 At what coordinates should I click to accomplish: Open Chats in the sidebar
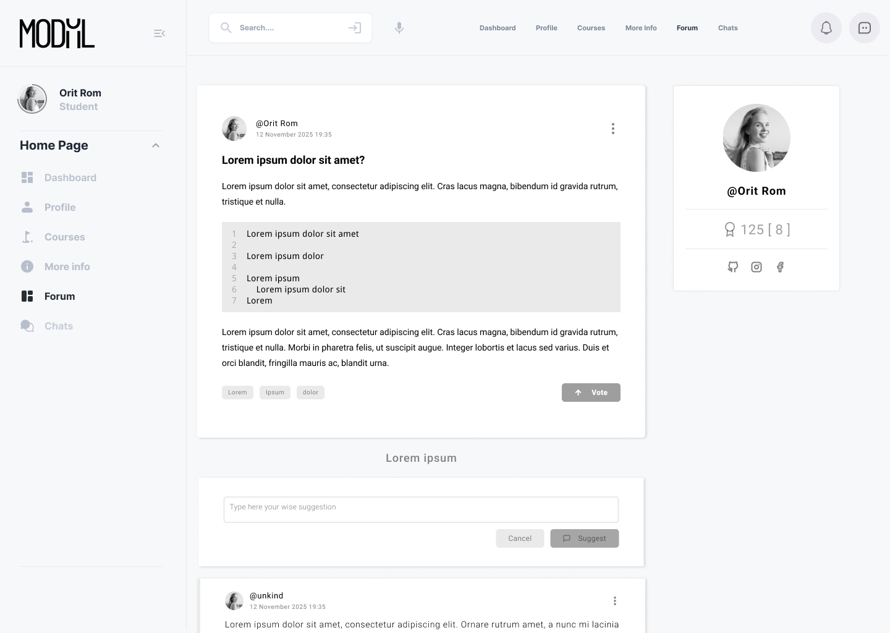point(59,326)
